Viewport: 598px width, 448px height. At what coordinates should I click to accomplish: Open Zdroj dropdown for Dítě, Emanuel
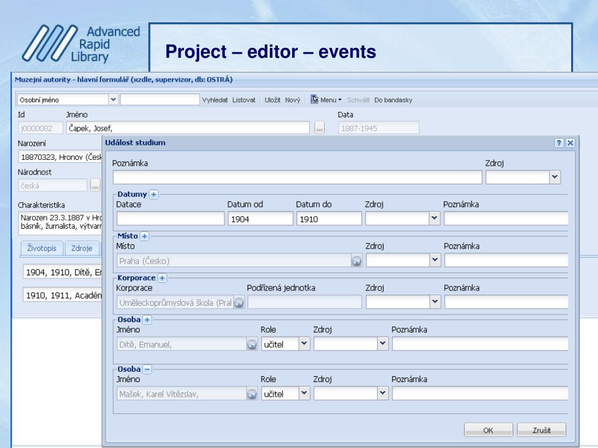tap(383, 344)
